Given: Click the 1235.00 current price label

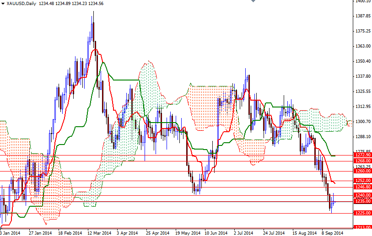Looking at the screenshot, I should click(362, 201).
